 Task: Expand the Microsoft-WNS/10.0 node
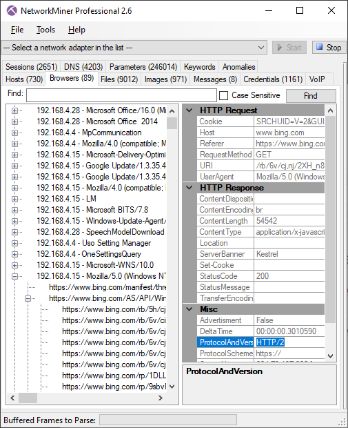coord(14,266)
